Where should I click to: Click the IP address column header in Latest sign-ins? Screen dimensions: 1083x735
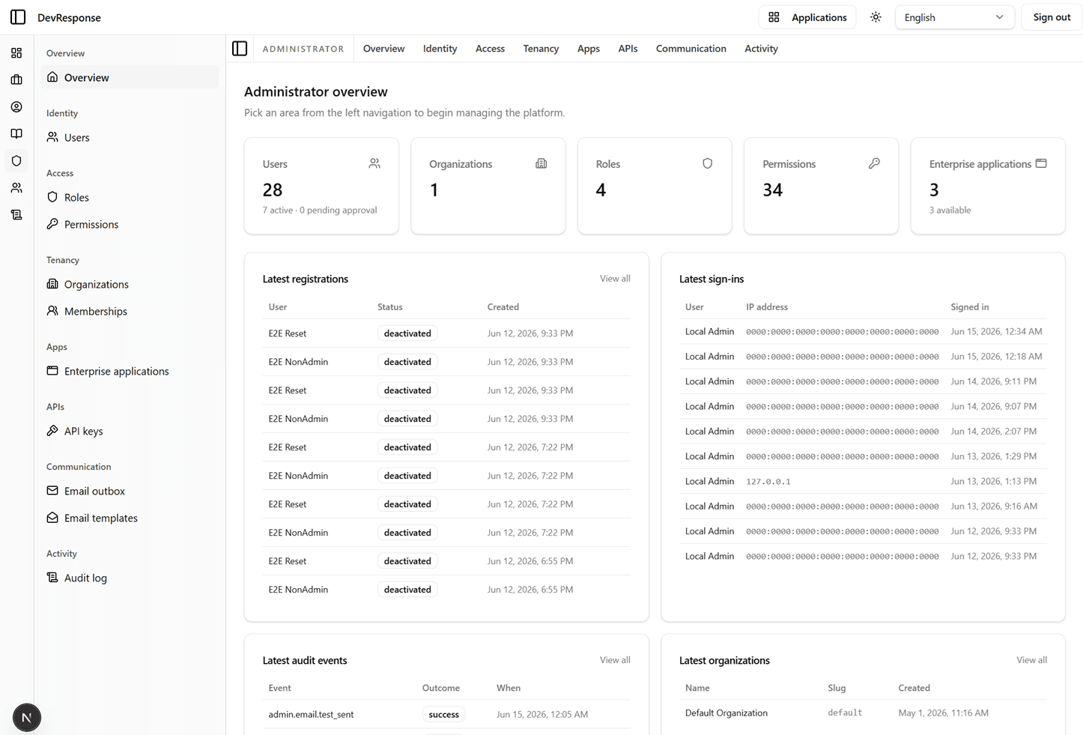[767, 307]
